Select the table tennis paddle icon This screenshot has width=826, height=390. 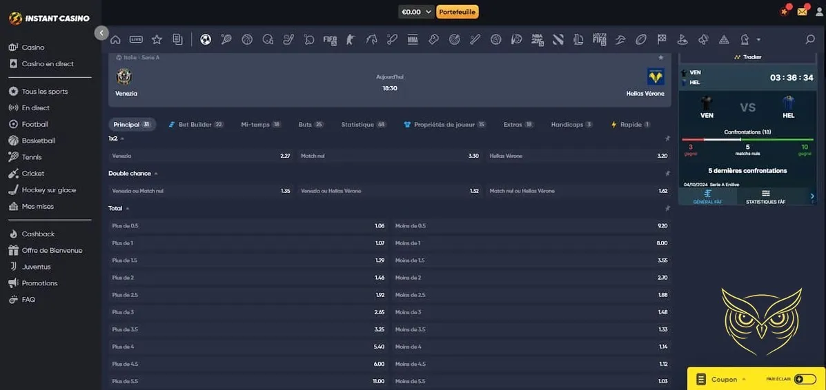coord(309,39)
